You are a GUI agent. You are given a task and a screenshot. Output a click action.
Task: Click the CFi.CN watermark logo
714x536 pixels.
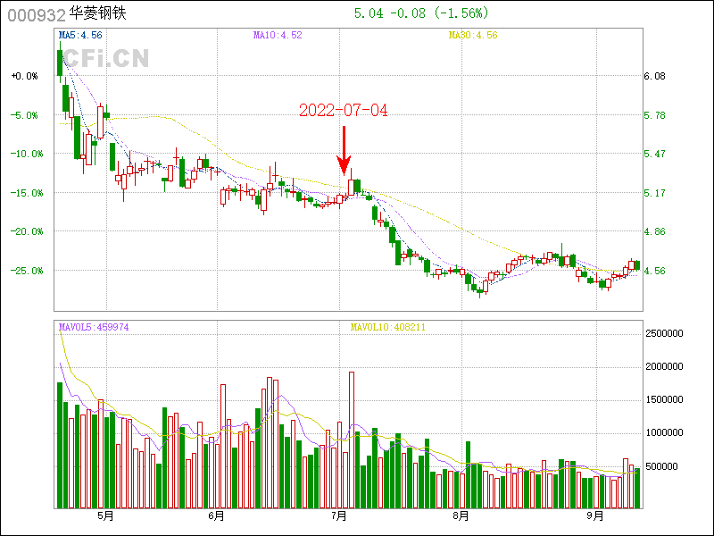click(x=104, y=59)
